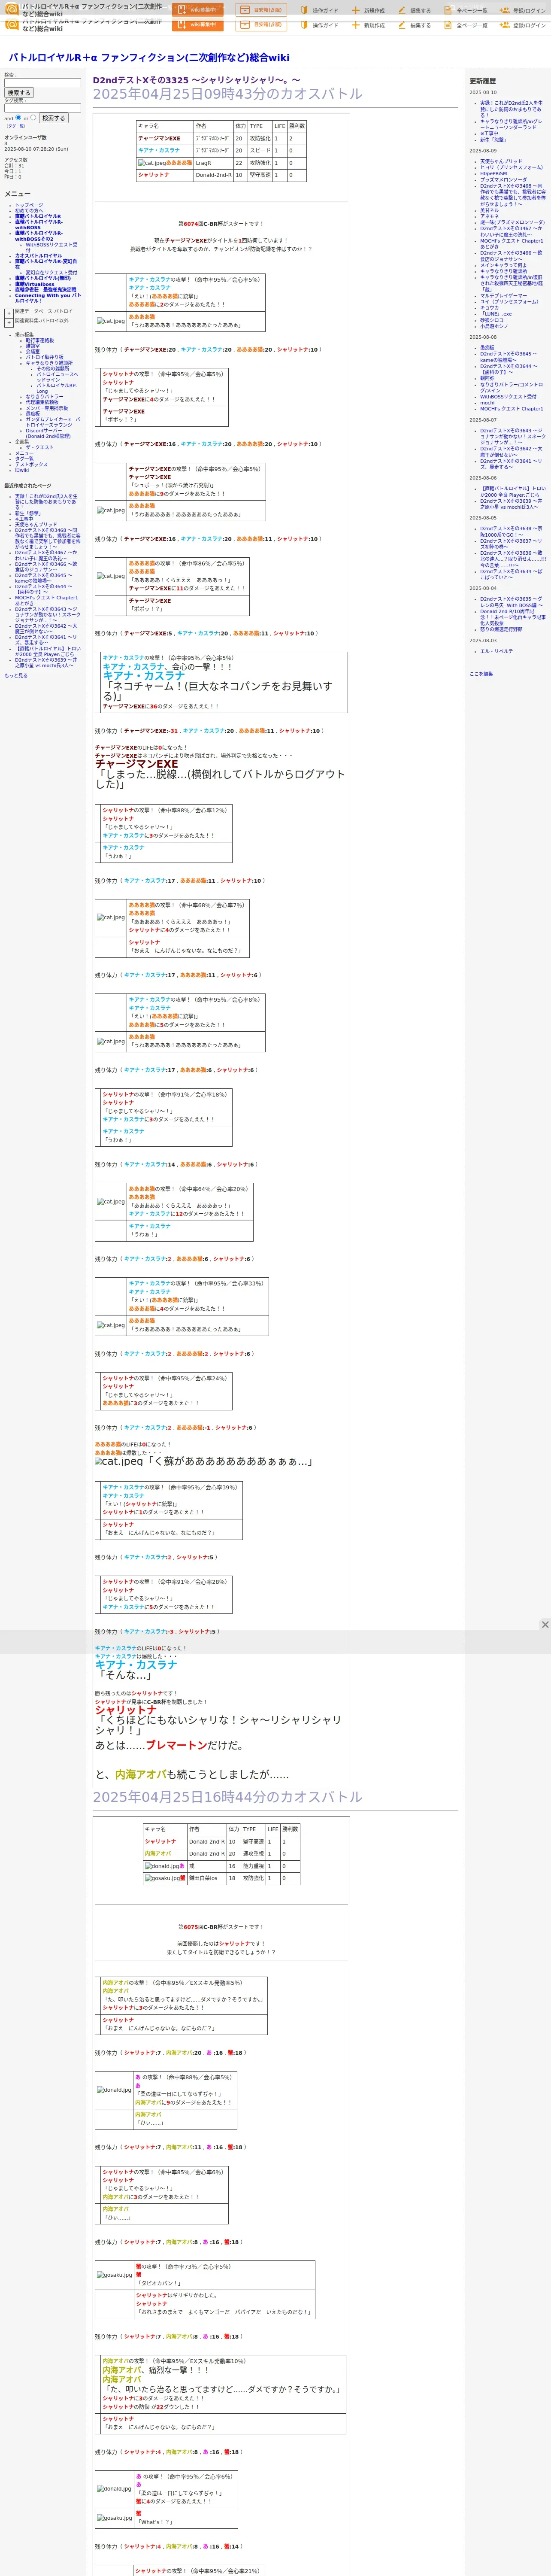The width and height of the screenshot is (551, 2576).
Task: Click the 16時44分のカオスバトル heading
Action: (228, 1797)
